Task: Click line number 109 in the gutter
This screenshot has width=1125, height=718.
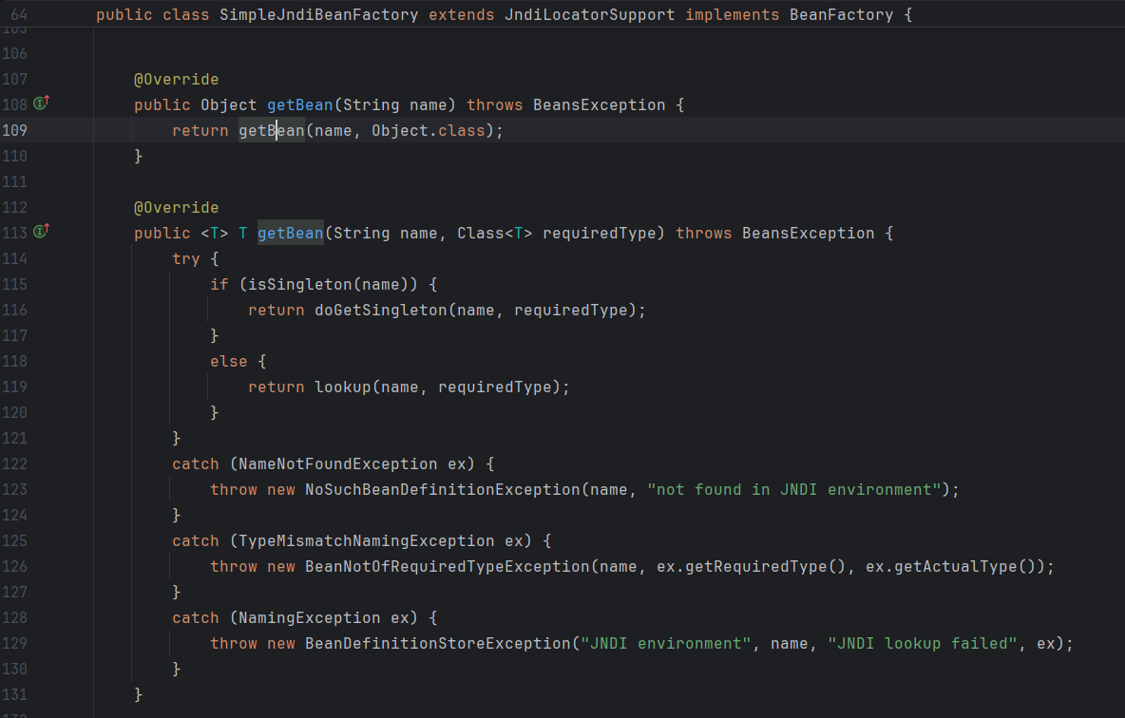Action: click(x=15, y=130)
